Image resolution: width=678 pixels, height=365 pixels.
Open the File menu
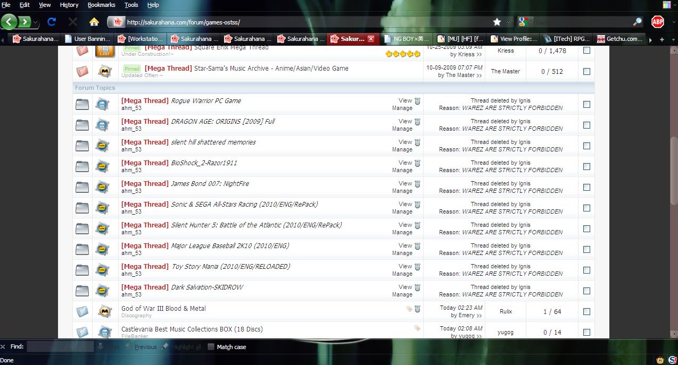coord(6,5)
